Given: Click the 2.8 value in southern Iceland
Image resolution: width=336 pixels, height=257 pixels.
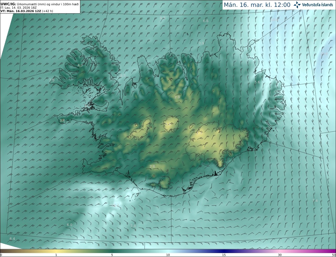Looking at the screenshot, I should pos(152,167).
